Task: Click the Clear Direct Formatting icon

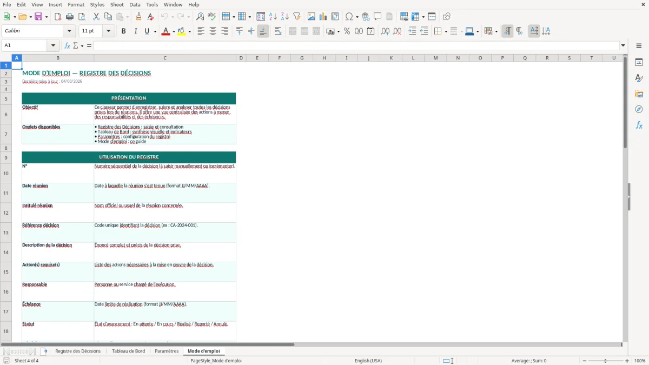Action: pyautogui.click(x=150, y=17)
